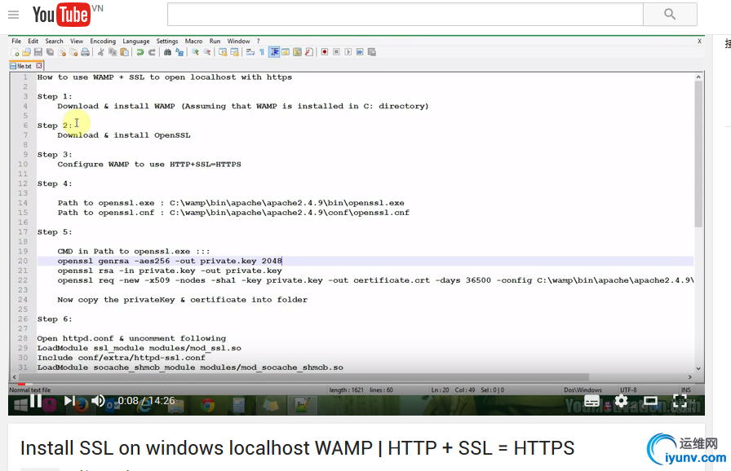Toggle Word wrap toolbar icon

pyautogui.click(x=250, y=52)
